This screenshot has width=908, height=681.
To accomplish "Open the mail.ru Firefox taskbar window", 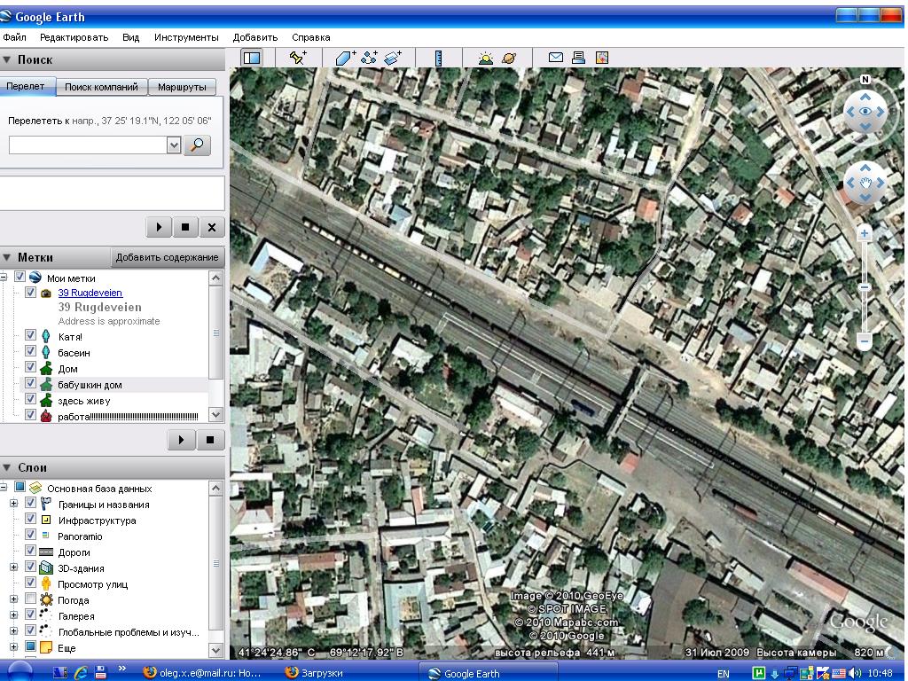I will pos(203,673).
